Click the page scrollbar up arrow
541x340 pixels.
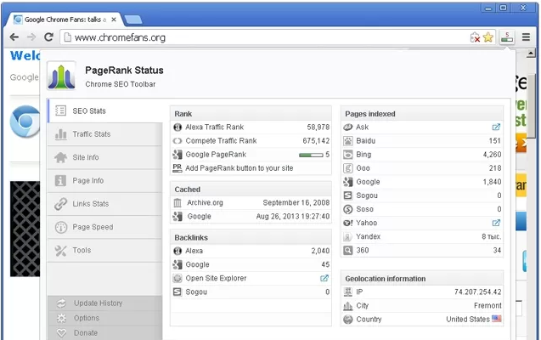(531, 54)
